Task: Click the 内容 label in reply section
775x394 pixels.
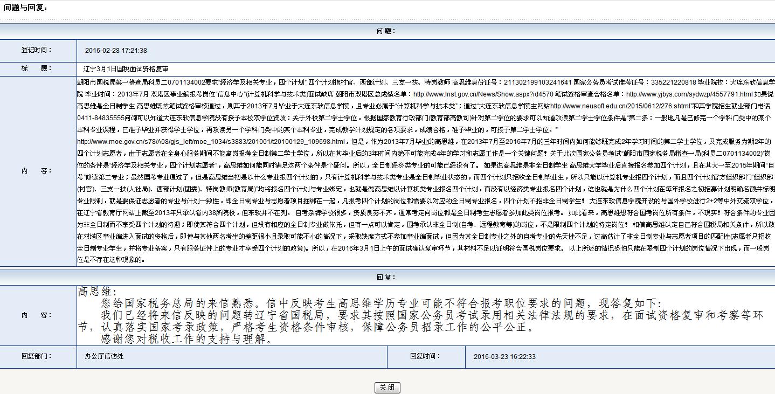Action: point(38,315)
